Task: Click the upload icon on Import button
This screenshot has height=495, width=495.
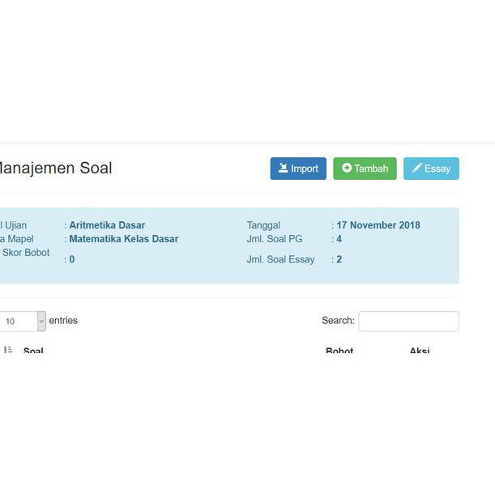Action: [x=284, y=169]
